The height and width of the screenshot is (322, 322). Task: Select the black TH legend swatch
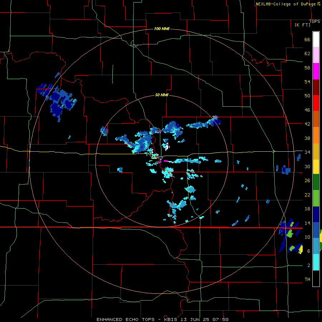click(x=316, y=278)
